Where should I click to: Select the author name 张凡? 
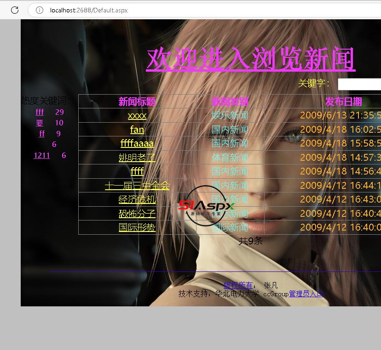(x=271, y=285)
